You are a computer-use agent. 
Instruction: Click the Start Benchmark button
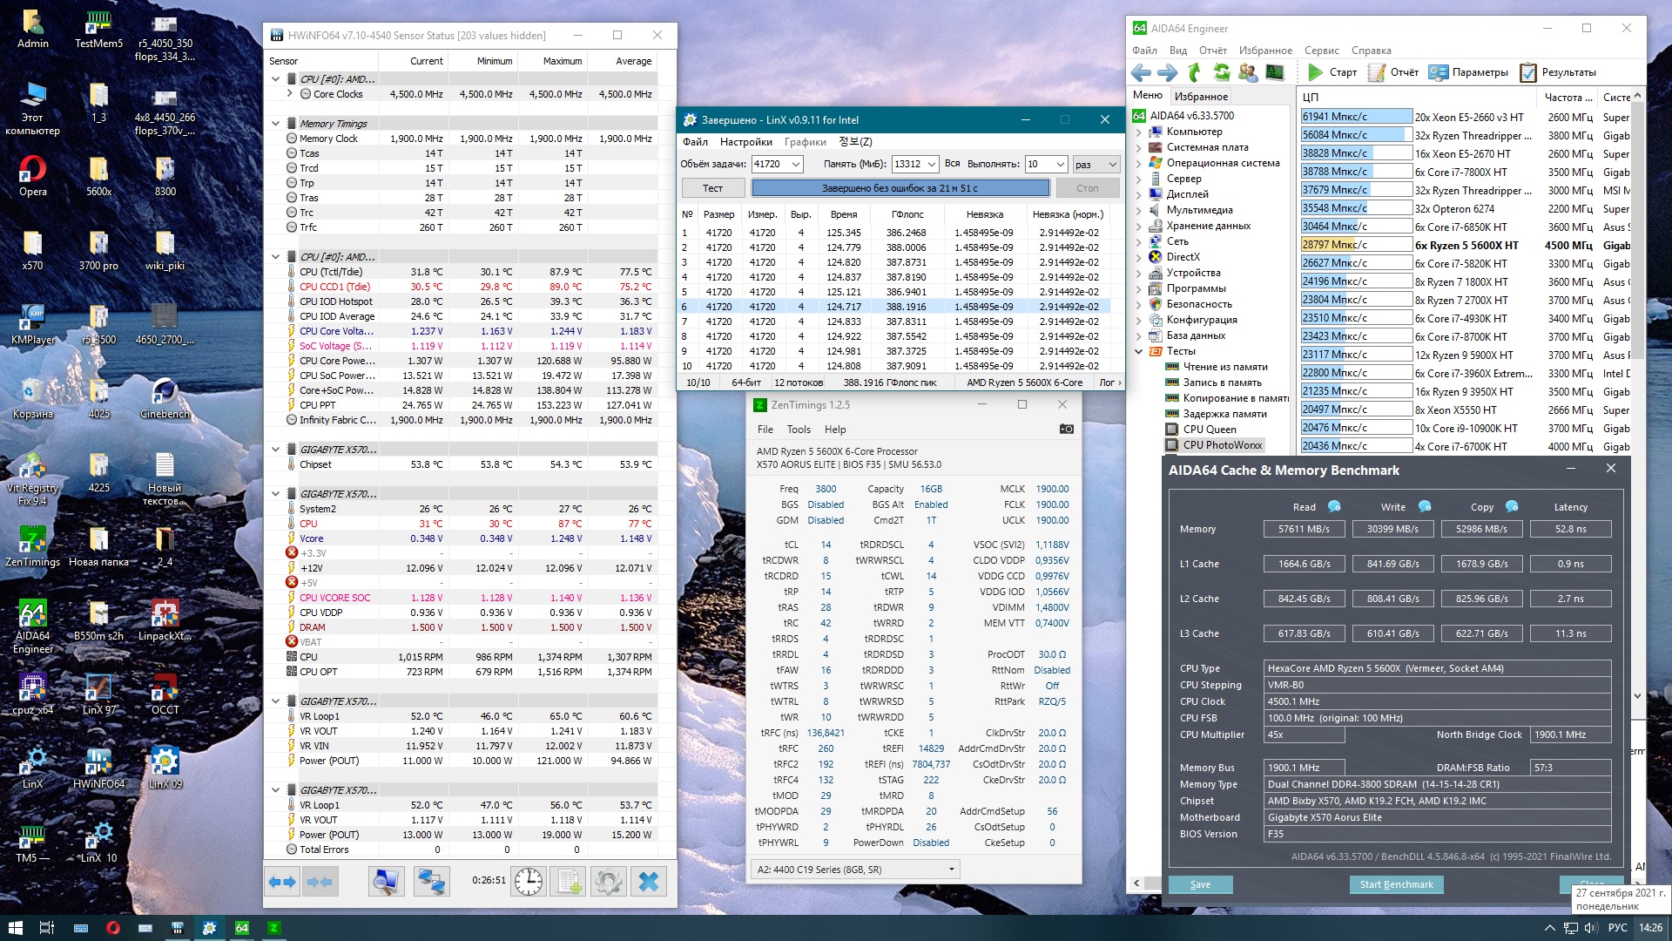(x=1396, y=884)
